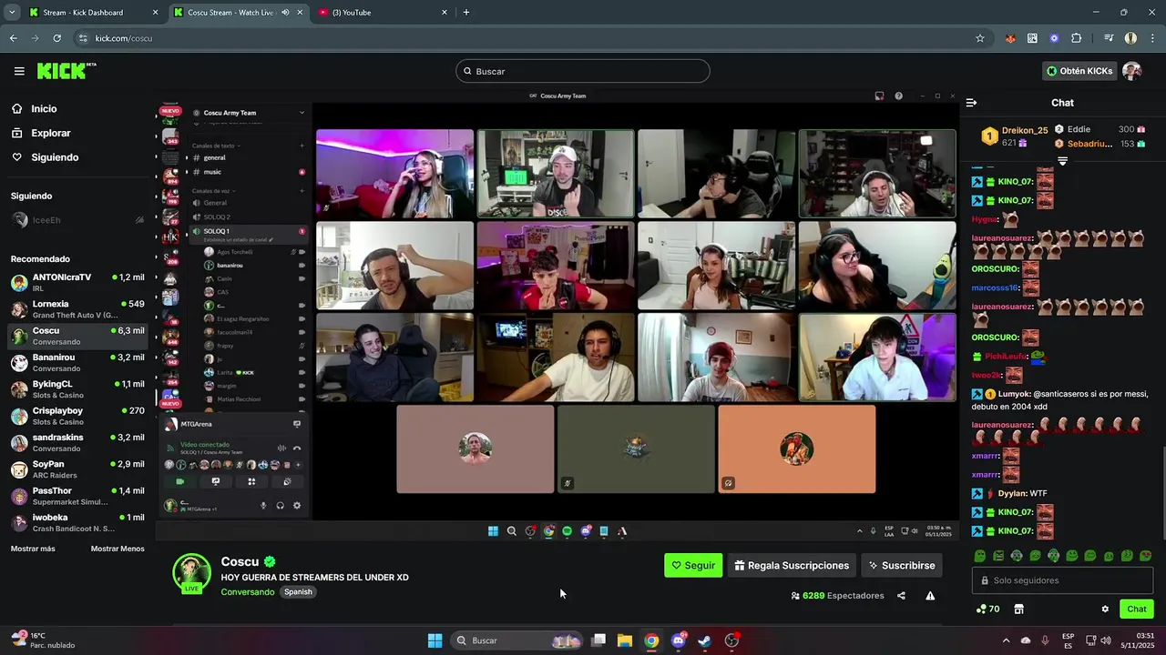1166x655 pixels.
Task: Open Discord from the taskbar
Action: pyautogui.click(x=679, y=640)
